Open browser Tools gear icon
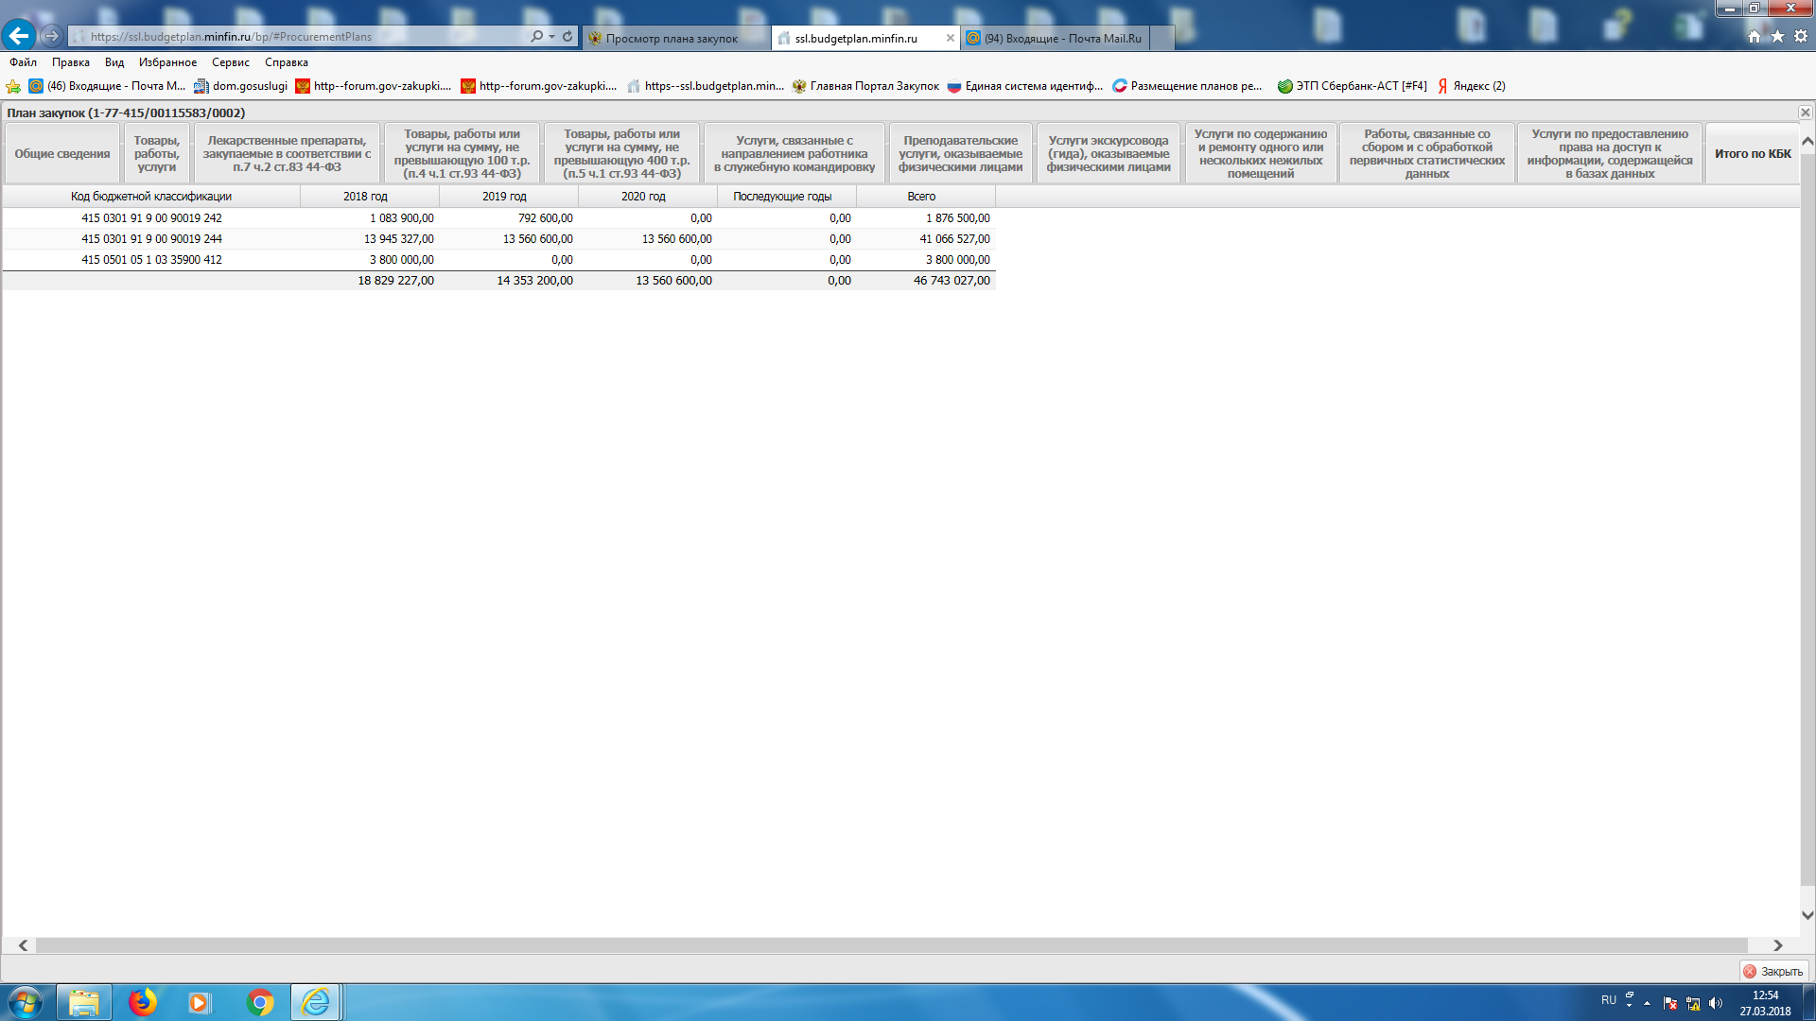 pyautogui.click(x=1801, y=36)
